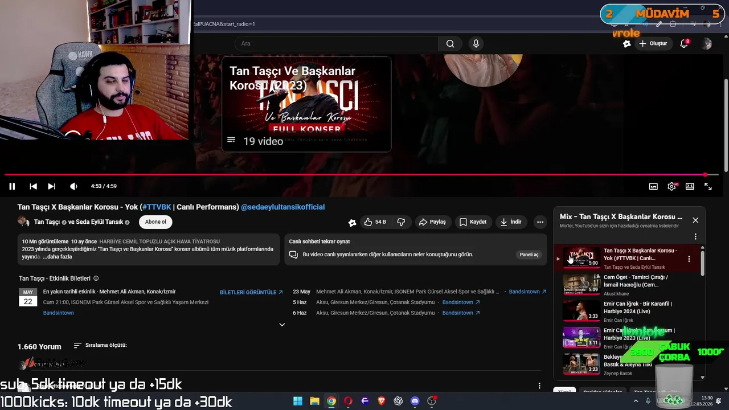Mute the video volume speaker icon
The height and width of the screenshot is (410, 729).
coord(73,186)
